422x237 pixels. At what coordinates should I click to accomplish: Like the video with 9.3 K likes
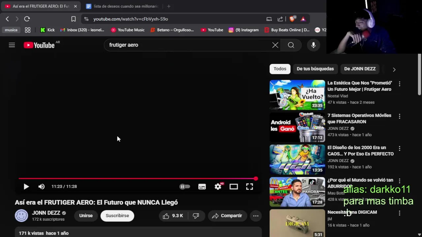[x=173, y=216]
